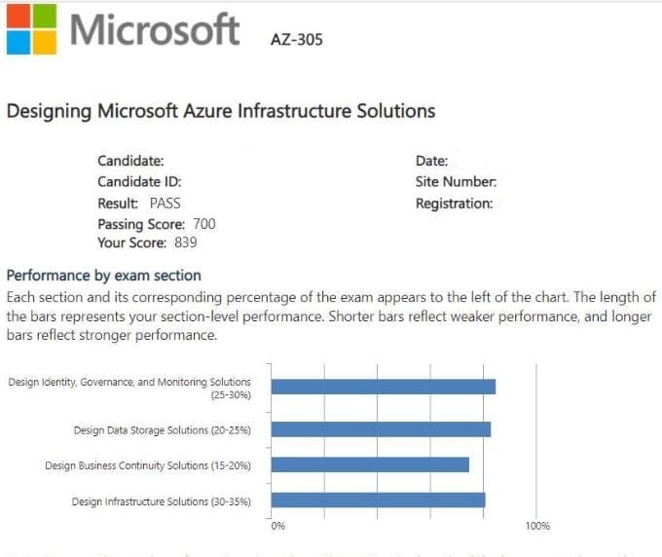
Task: Click the Design Business Continuity Solutions bar
Action: coord(370,464)
